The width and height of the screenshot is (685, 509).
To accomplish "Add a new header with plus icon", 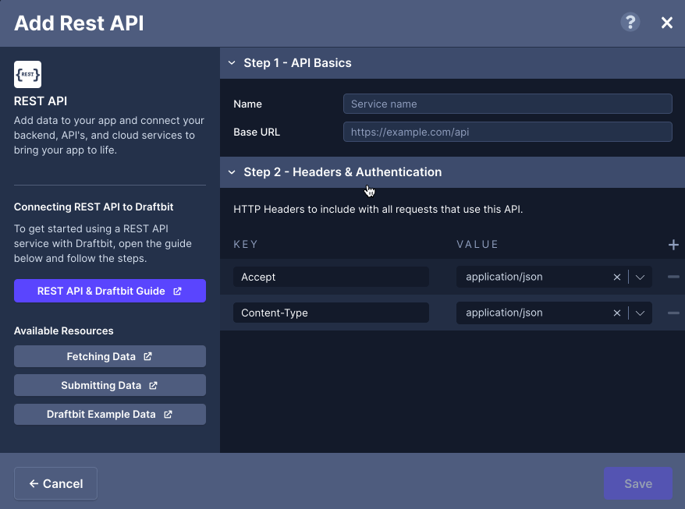I will (673, 245).
